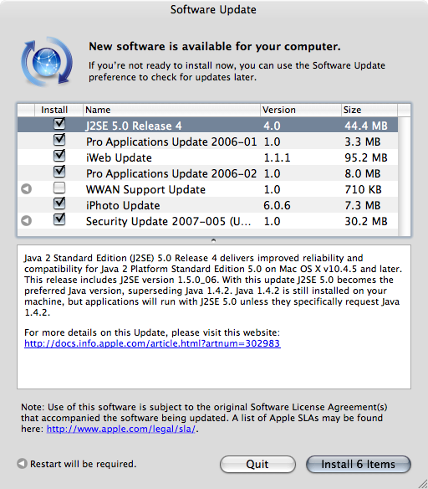Click the 3.3 MB size value
This screenshot has width=428, height=489.
pos(363,142)
